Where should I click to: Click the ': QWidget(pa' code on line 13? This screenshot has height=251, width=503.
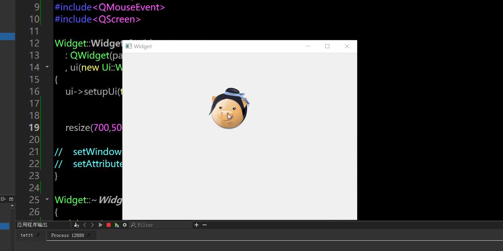[x=94, y=55]
